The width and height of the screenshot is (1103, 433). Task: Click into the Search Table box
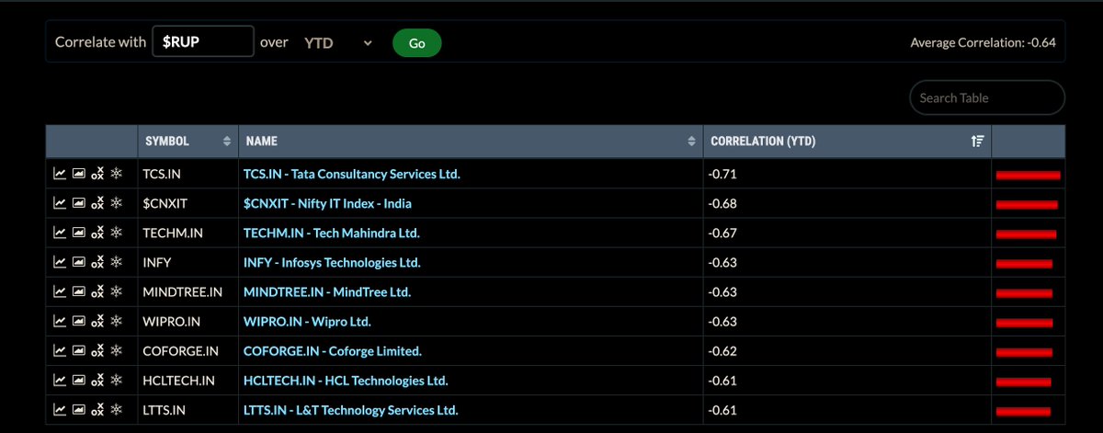[x=986, y=97]
